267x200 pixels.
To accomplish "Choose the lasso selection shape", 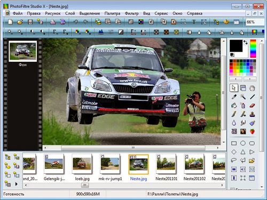I will pos(234,161).
